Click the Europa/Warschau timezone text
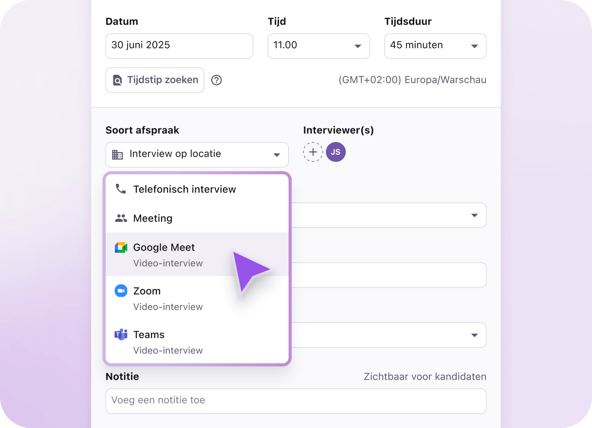 pos(411,80)
